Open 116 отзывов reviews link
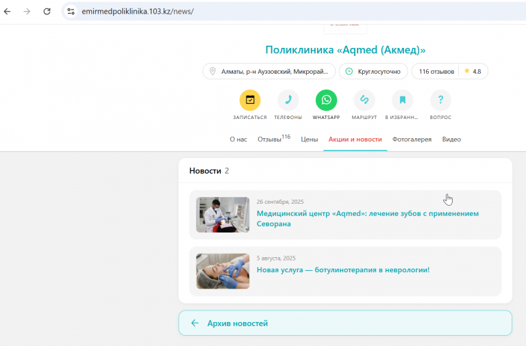Viewport: 526px width, 346px height. pos(436,71)
